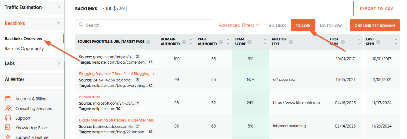
Task: Select the Follow links filter
Action: (x=303, y=26)
